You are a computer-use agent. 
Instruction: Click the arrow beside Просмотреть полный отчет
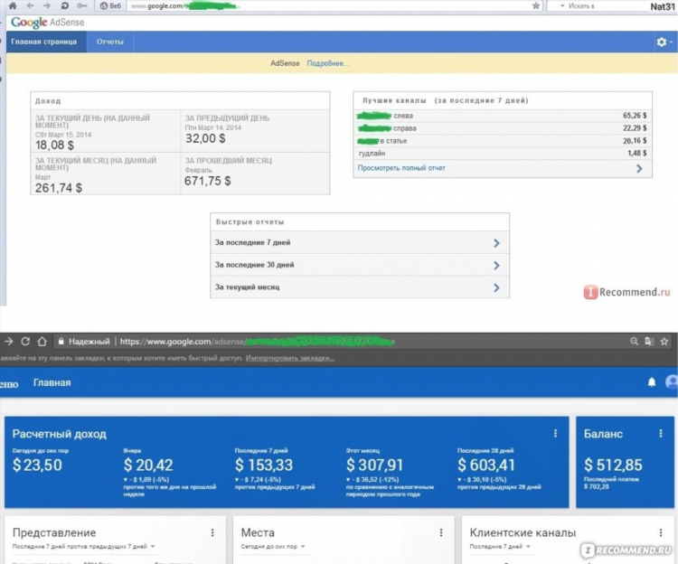coord(639,168)
